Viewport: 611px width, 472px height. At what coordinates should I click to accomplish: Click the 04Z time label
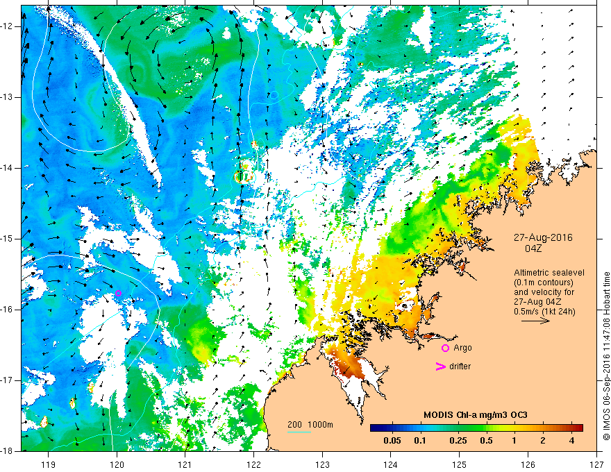pyautogui.click(x=533, y=248)
